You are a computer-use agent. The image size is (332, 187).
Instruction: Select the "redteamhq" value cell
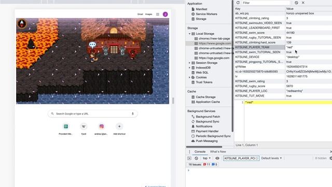pyautogui.click(x=295, y=91)
